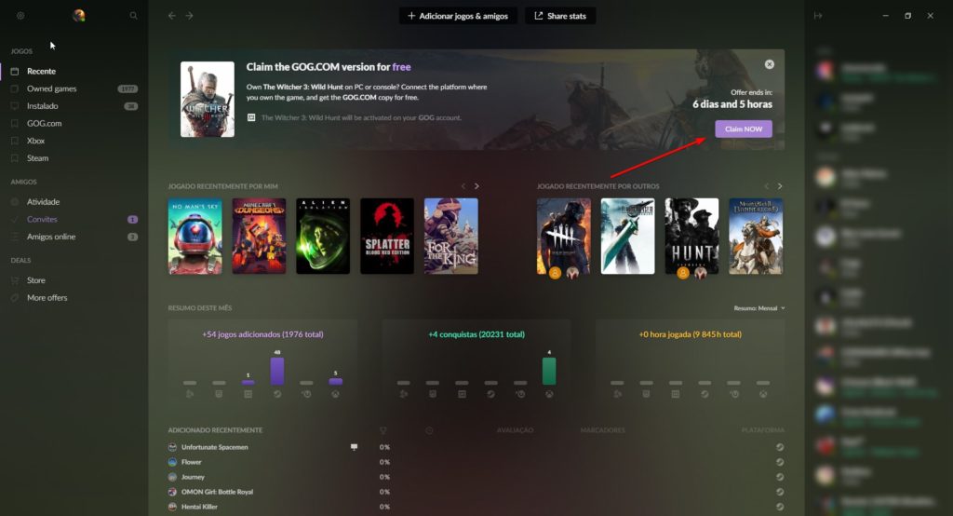Viewport: 953px width, 516px height.
Task: Open Mount & Blade Bannerlord tile
Action: click(x=756, y=236)
